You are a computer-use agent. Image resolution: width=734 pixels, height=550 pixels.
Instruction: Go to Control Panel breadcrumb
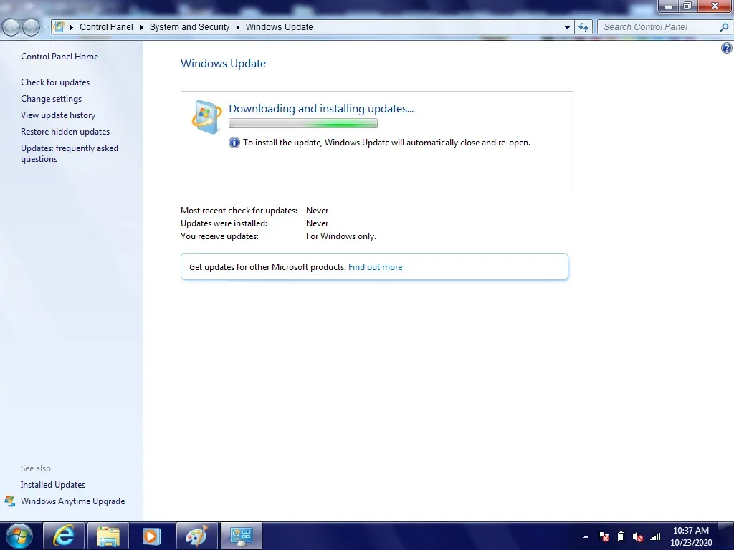[106, 27]
